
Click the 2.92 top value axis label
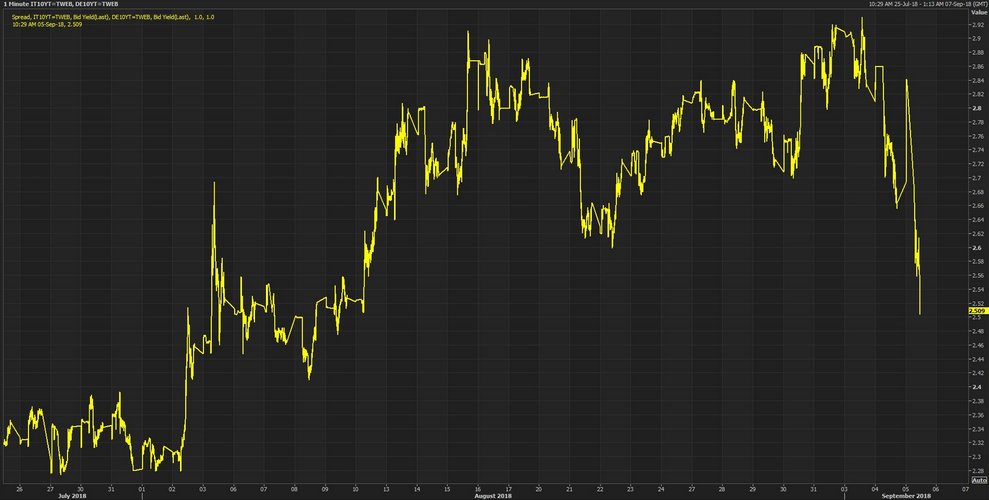point(978,25)
